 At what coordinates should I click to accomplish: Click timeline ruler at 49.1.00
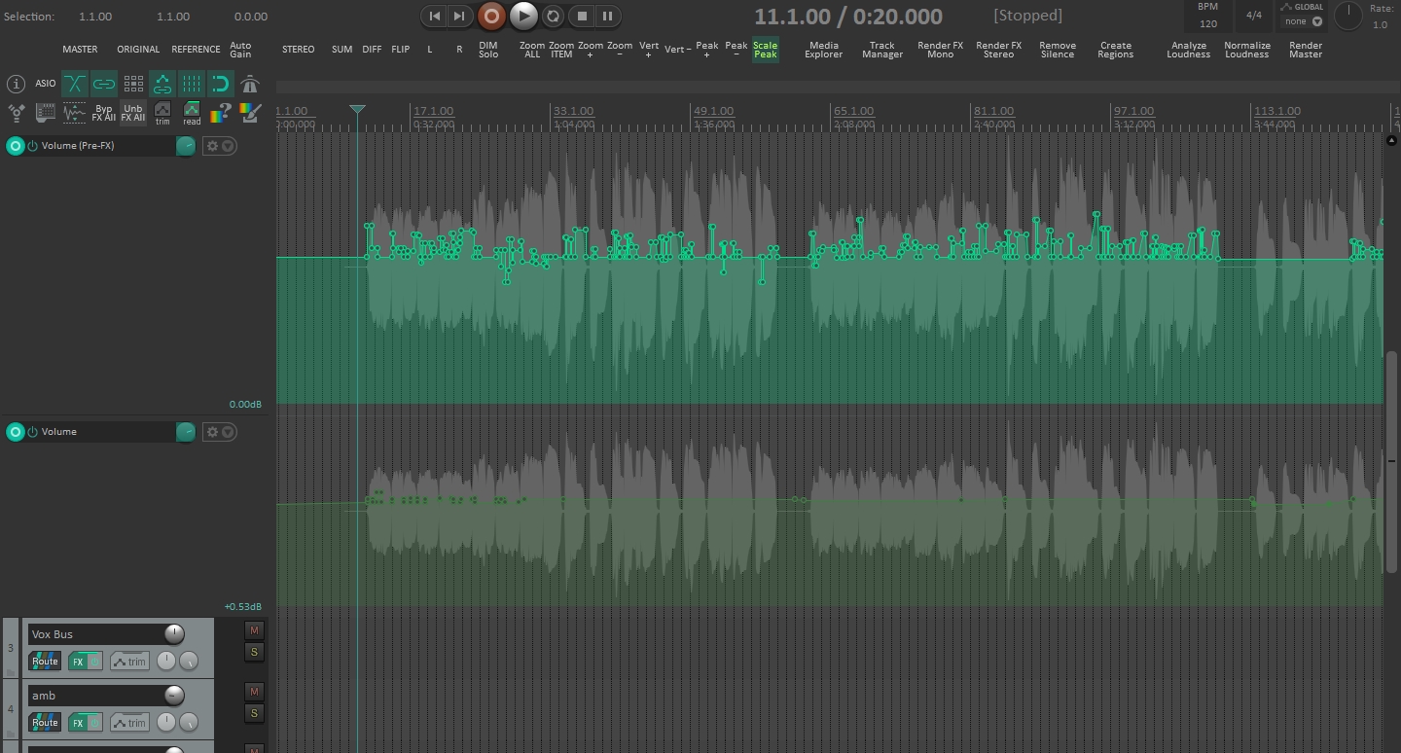pyautogui.click(x=714, y=111)
